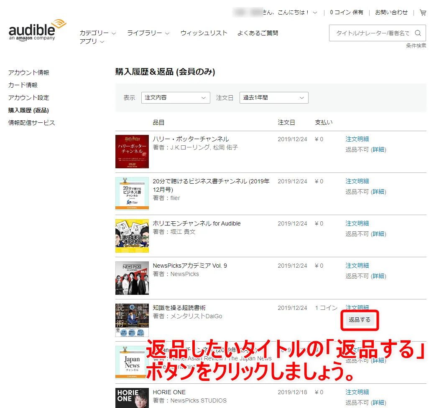Image resolution: width=439 pixels, height=408 pixels.
Task: Click author メンタリストDaiGo
Action: [x=196, y=316]
